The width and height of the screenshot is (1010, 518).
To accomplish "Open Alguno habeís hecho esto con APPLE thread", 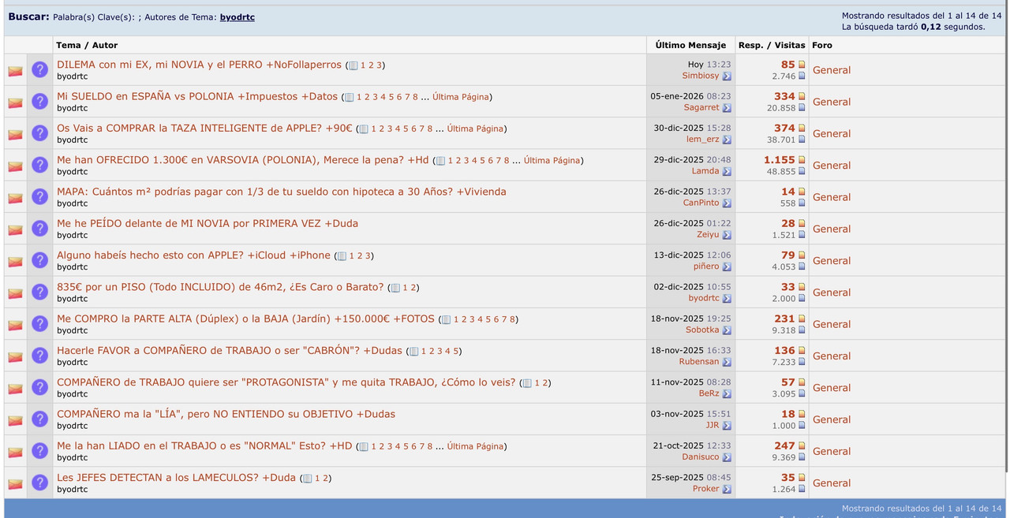I will [193, 255].
